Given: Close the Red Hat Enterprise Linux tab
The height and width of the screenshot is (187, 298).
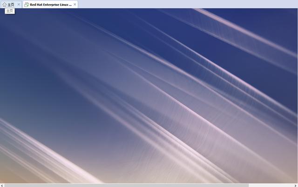Looking at the screenshot, I should click(75, 4).
